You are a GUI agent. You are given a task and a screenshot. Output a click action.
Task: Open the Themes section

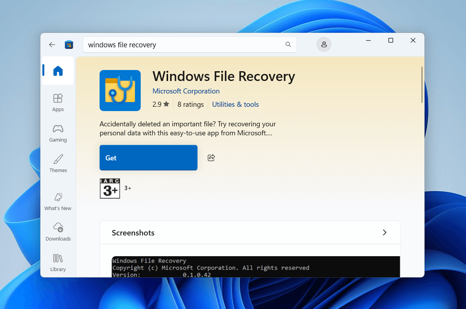(58, 164)
